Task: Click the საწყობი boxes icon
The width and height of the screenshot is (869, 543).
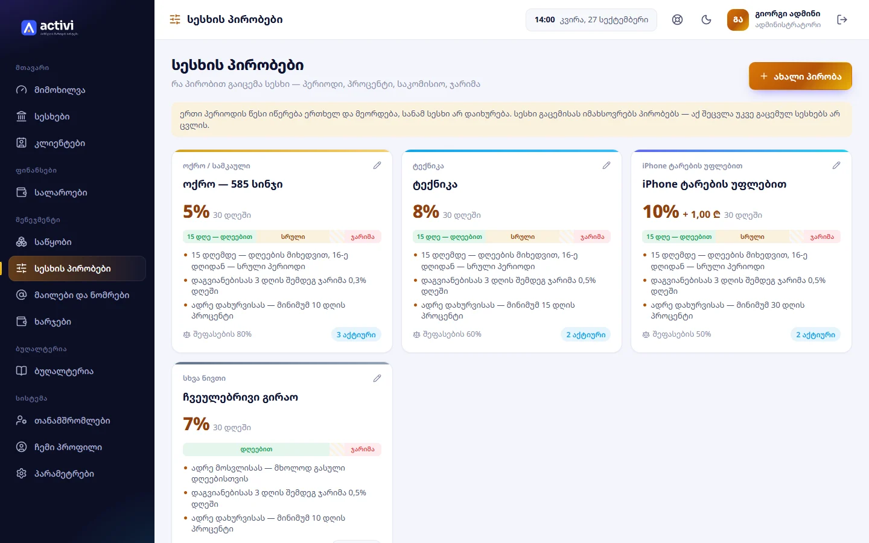Action: pos(22,242)
